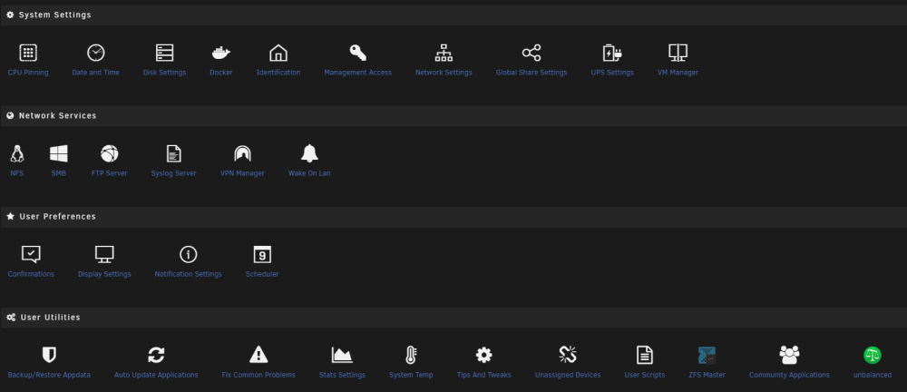Open the Date and Time clock icon
Image resolution: width=907 pixels, height=392 pixels.
[x=95, y=53]
